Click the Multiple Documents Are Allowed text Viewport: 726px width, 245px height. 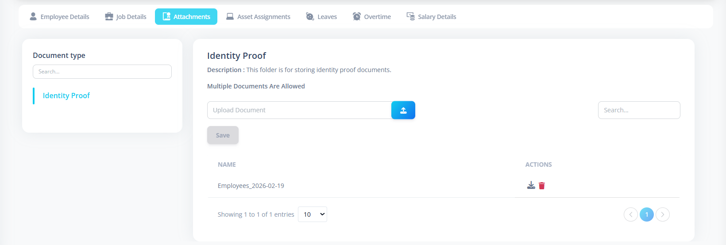[256, 86]
